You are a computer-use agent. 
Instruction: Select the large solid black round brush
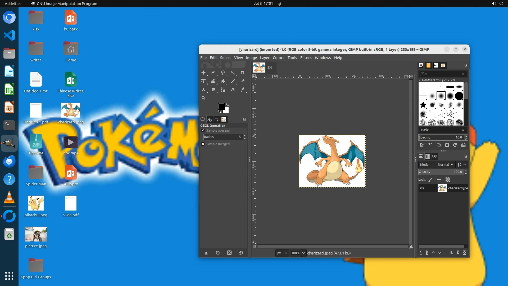coord(459,96)
